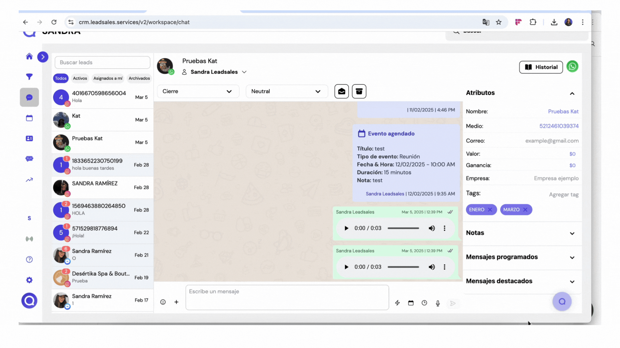Open settings gear in left sidebar
The height and width of the screenshot is (348, 620).
click(x=29, y=280)
